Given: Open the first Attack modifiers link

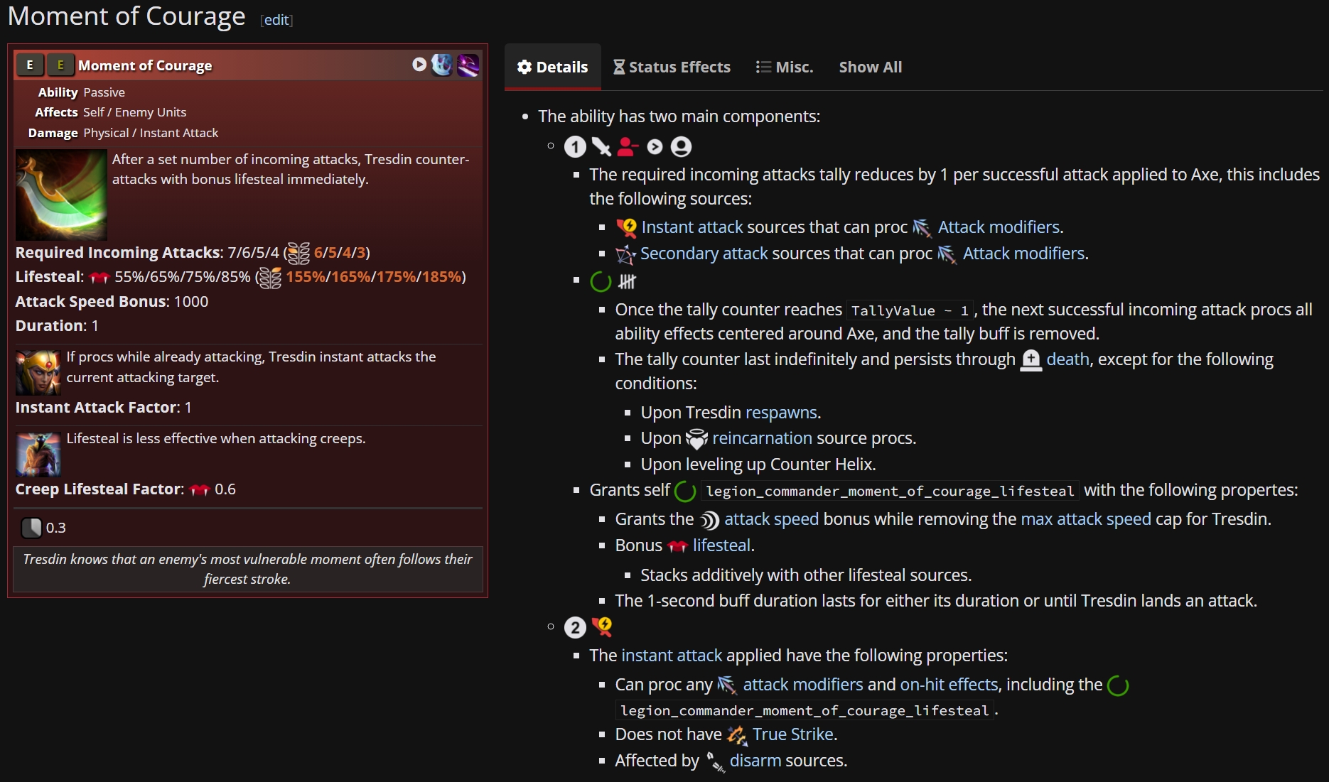Looking at the screenshot, I should (999, 227).
